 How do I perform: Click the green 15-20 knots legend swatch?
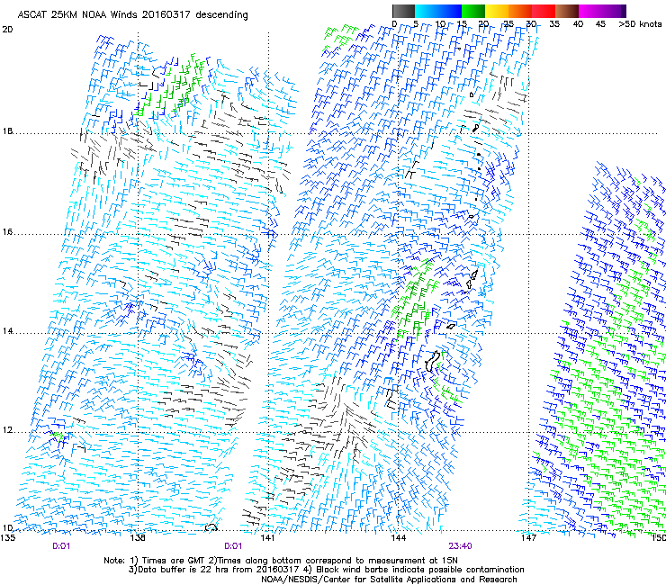click(473, 11)
